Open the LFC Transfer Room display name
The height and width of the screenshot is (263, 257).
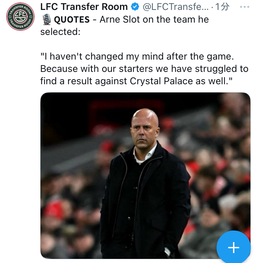click(84, 7)
